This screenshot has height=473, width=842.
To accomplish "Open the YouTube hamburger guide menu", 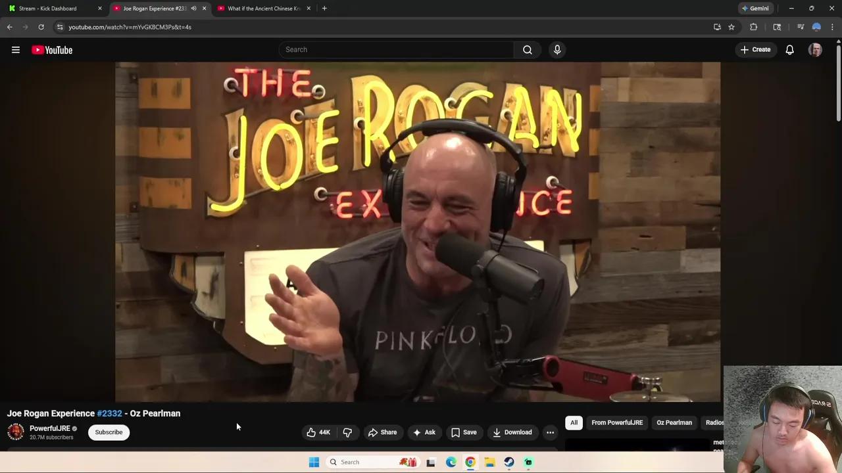I will coord(16,50).
